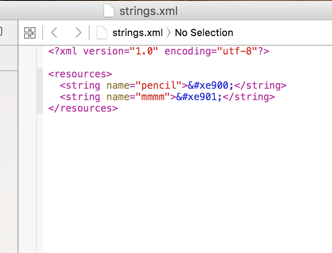Click the "mmmm" name attribute value
This screenshot has height=253, width=332.
[x=153, y=97]
